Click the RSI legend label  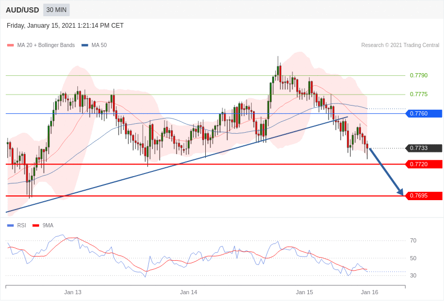(21, 225)
